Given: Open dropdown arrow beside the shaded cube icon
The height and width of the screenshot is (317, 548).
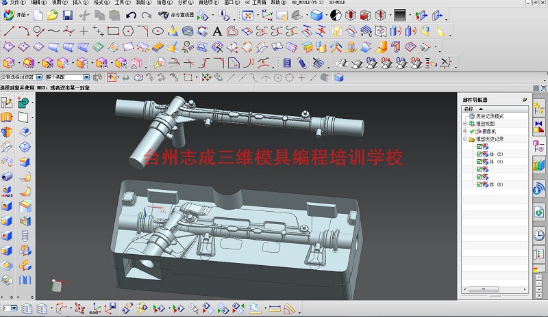Looking at the screenshot, I should (327, 15).
